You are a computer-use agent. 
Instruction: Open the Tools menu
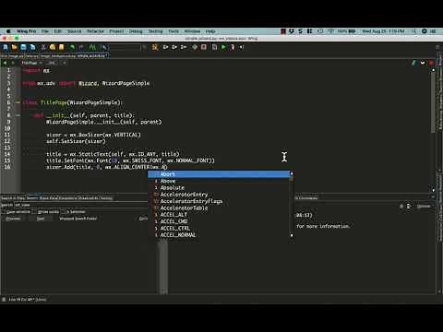point(174,31)
